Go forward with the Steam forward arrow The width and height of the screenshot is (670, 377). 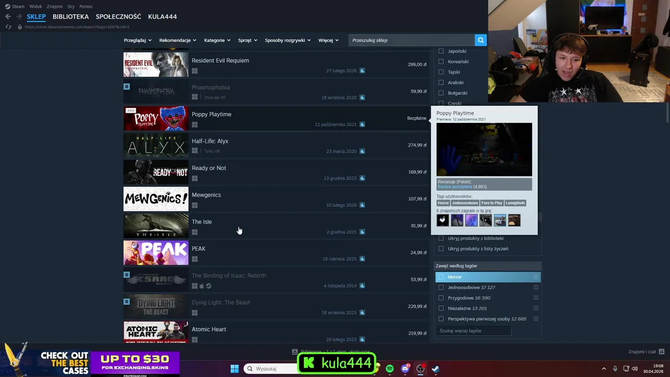click(19, 17)
